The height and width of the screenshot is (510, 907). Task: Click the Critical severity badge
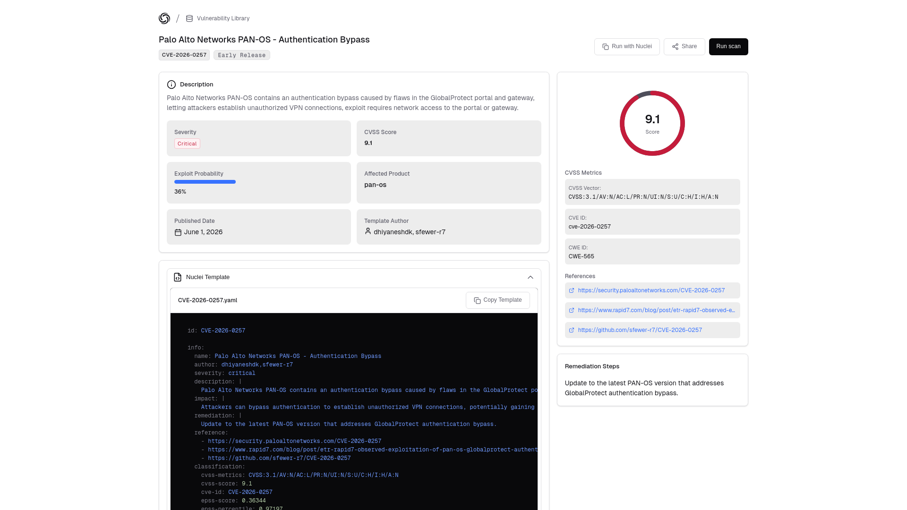(x=187, y=144)
